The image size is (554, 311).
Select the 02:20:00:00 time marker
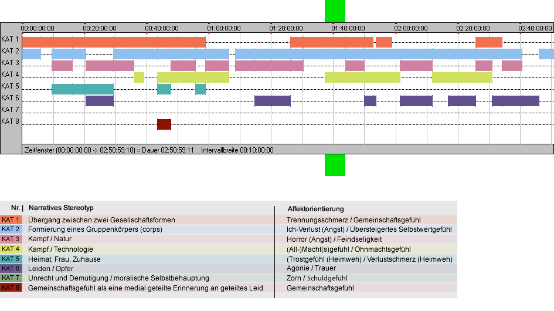click(473, 28)
